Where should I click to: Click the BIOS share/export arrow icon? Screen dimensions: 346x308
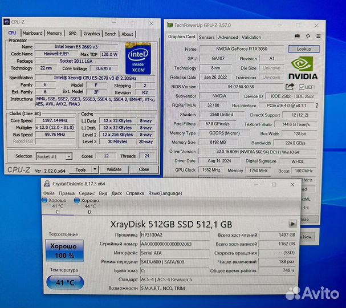tap(290, 87)
